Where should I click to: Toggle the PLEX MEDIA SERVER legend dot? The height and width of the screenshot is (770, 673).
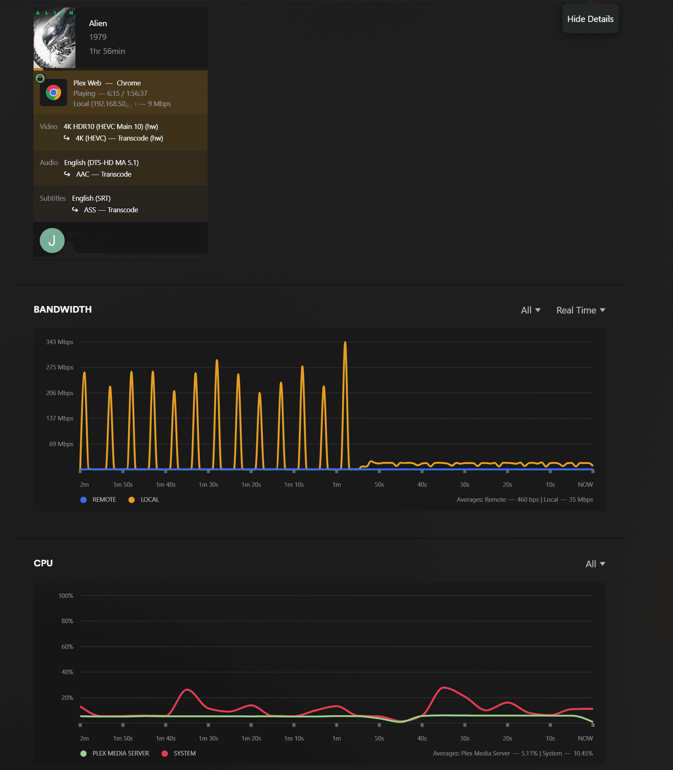84,753
